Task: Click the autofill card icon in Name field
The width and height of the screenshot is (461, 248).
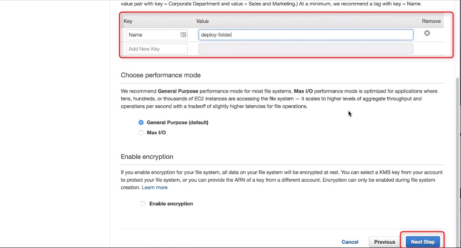Action: tap(183, 35)
